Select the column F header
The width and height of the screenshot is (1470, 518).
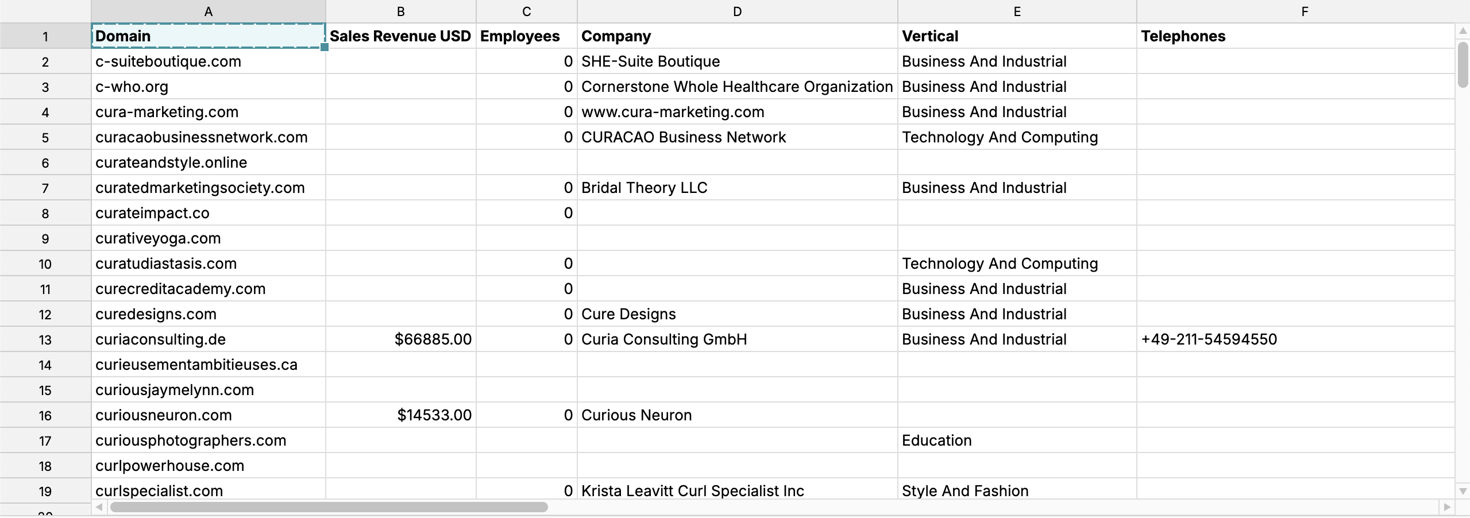1305,11
